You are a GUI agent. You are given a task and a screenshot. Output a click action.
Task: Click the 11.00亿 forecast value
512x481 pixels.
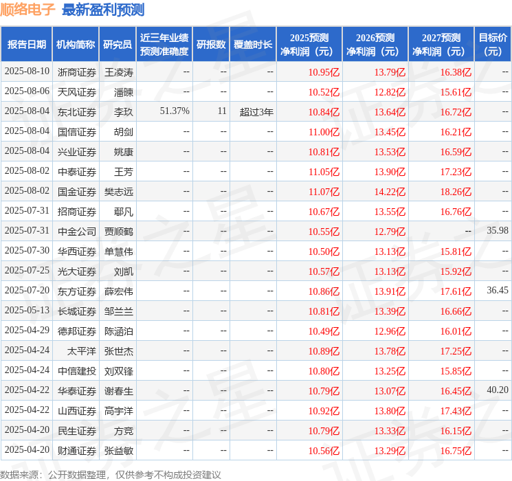coord(324,132)
